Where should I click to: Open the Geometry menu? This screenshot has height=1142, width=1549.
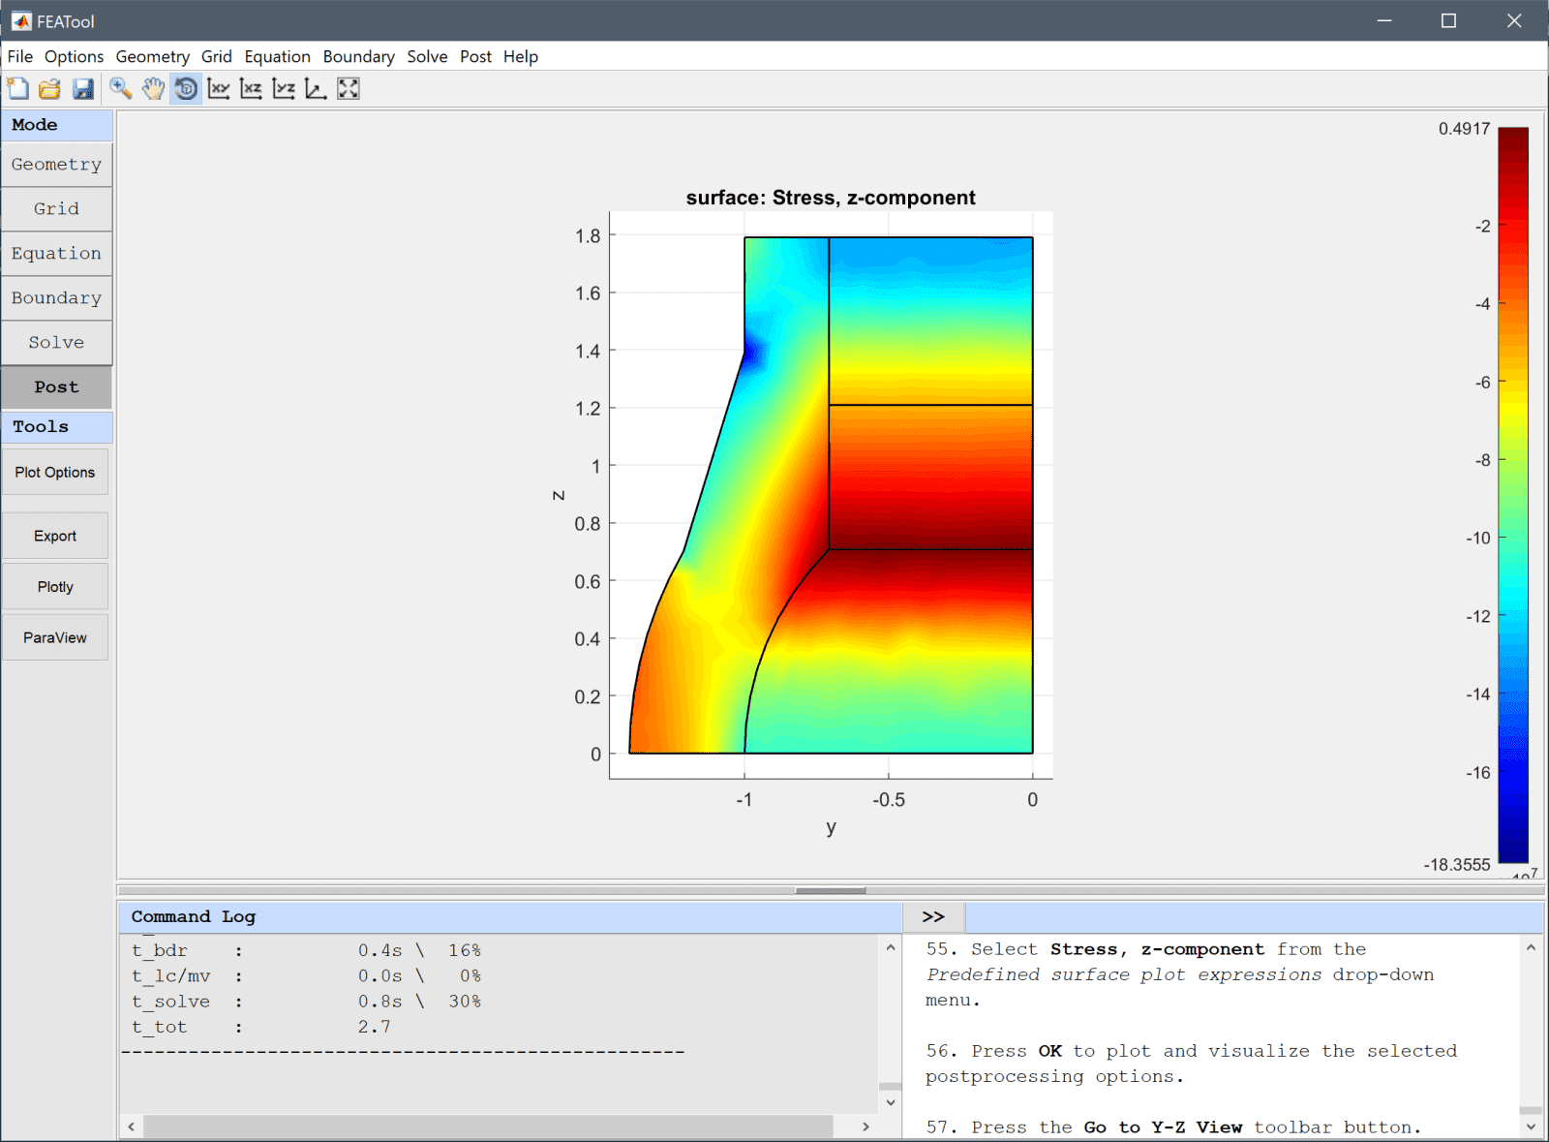(153, 56)
